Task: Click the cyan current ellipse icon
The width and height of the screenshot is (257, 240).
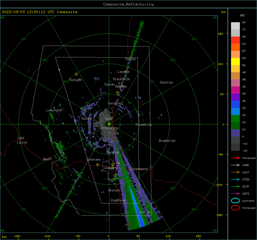Action: click(x=235, y=201)
